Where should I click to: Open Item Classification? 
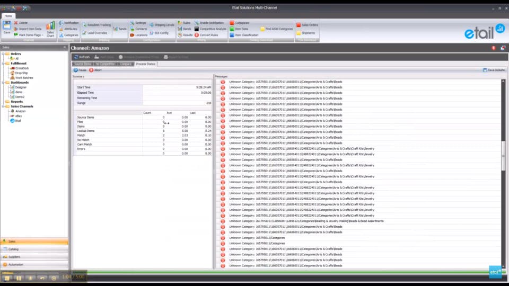click(x=244, y=35)
